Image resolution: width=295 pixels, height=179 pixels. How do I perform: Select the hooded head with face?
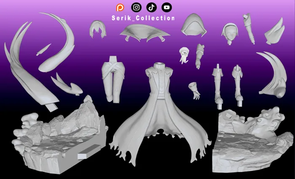click(231, 33)
